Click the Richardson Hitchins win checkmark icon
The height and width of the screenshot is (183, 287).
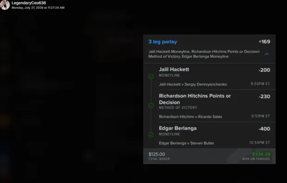coord(151,106)
